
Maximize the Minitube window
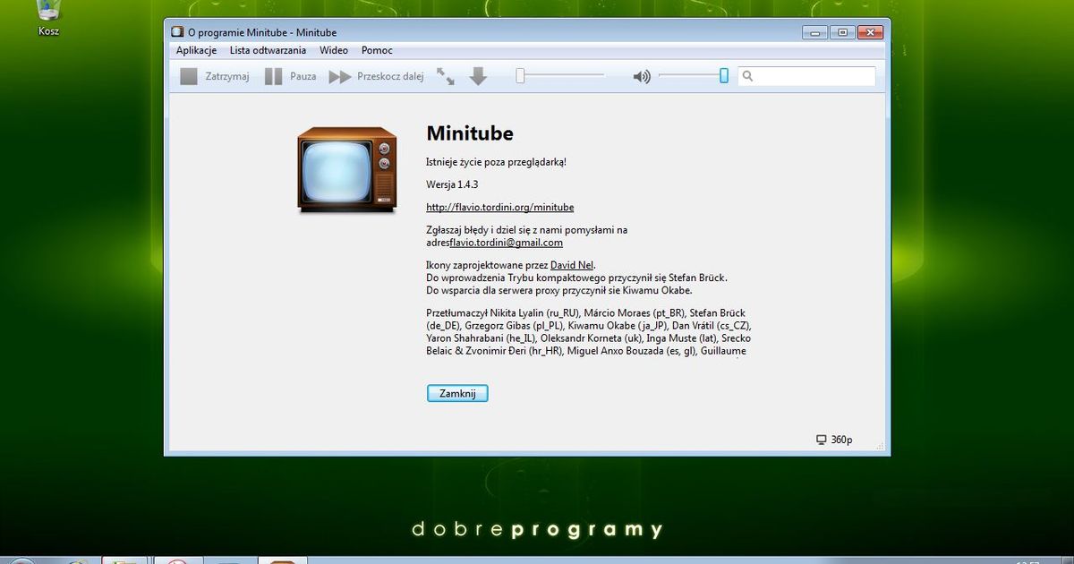[x=842, y=32]
